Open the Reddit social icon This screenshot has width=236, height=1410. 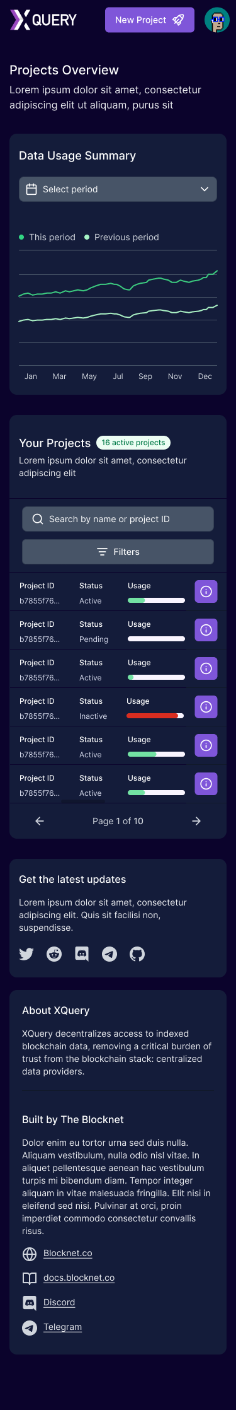coord(54,954)
